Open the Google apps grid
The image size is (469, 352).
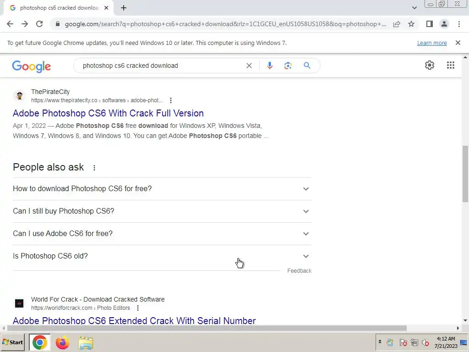tap(451, 65)
